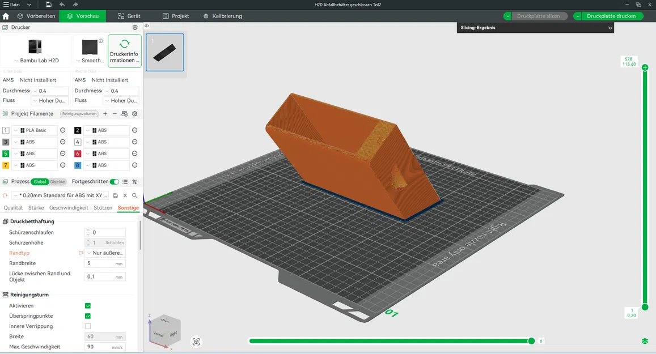Open the Kalibrierung tab
Image resolution: width=656 pixels, height=354 pixels.
[223, 16]
